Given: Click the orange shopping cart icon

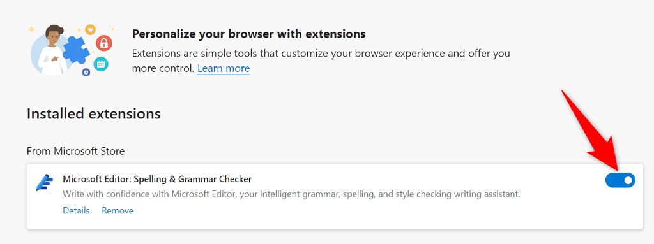Looking at the screenshot, I should 91,29.
